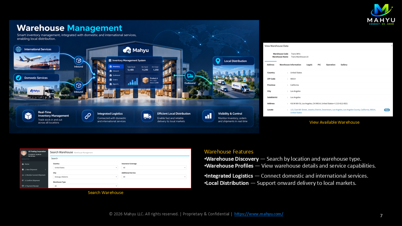This screenshot has height=226, width=402.
Task: Click the Local Distribution pin icon
Action: [218, 61]
